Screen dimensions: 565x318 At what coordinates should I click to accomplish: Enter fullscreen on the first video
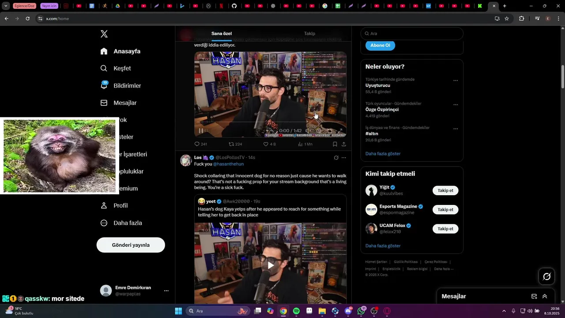tap(340, 131)
